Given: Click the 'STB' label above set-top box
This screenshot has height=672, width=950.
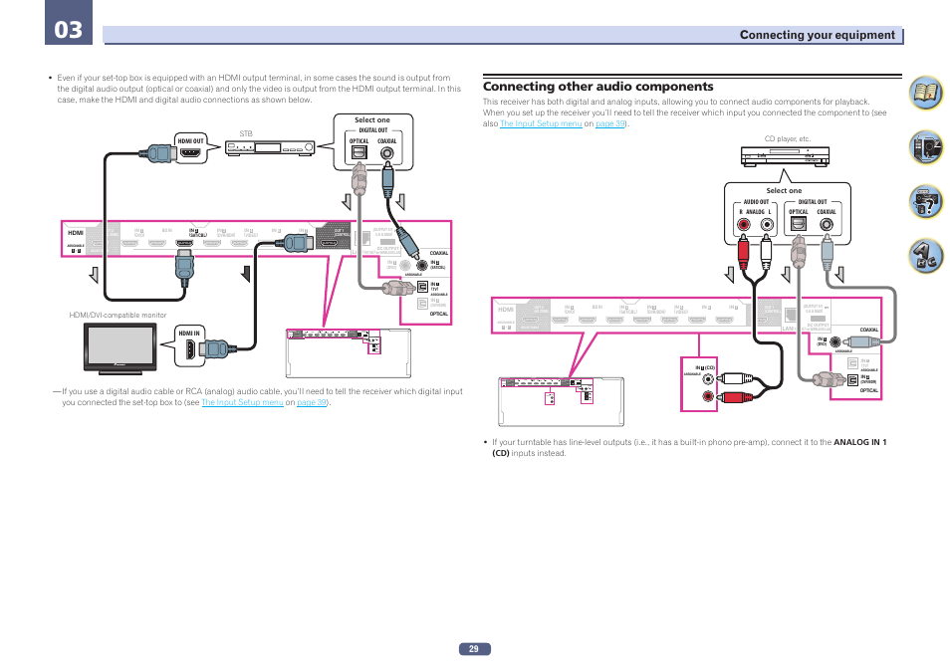Looking at the screenshot, I should 245,134.
